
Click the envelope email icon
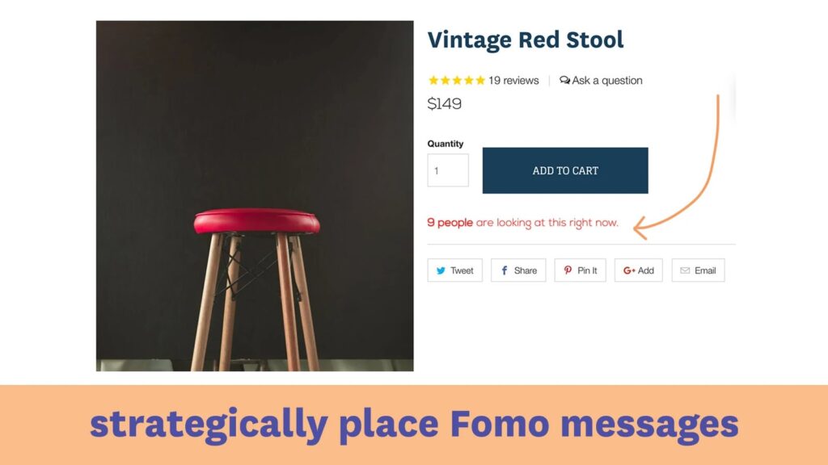coord(685,270)
